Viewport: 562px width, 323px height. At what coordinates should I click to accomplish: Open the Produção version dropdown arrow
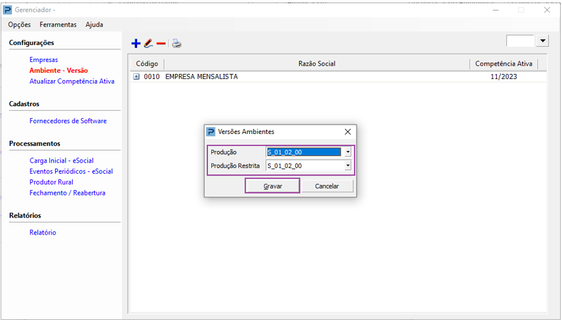[348, 152]
